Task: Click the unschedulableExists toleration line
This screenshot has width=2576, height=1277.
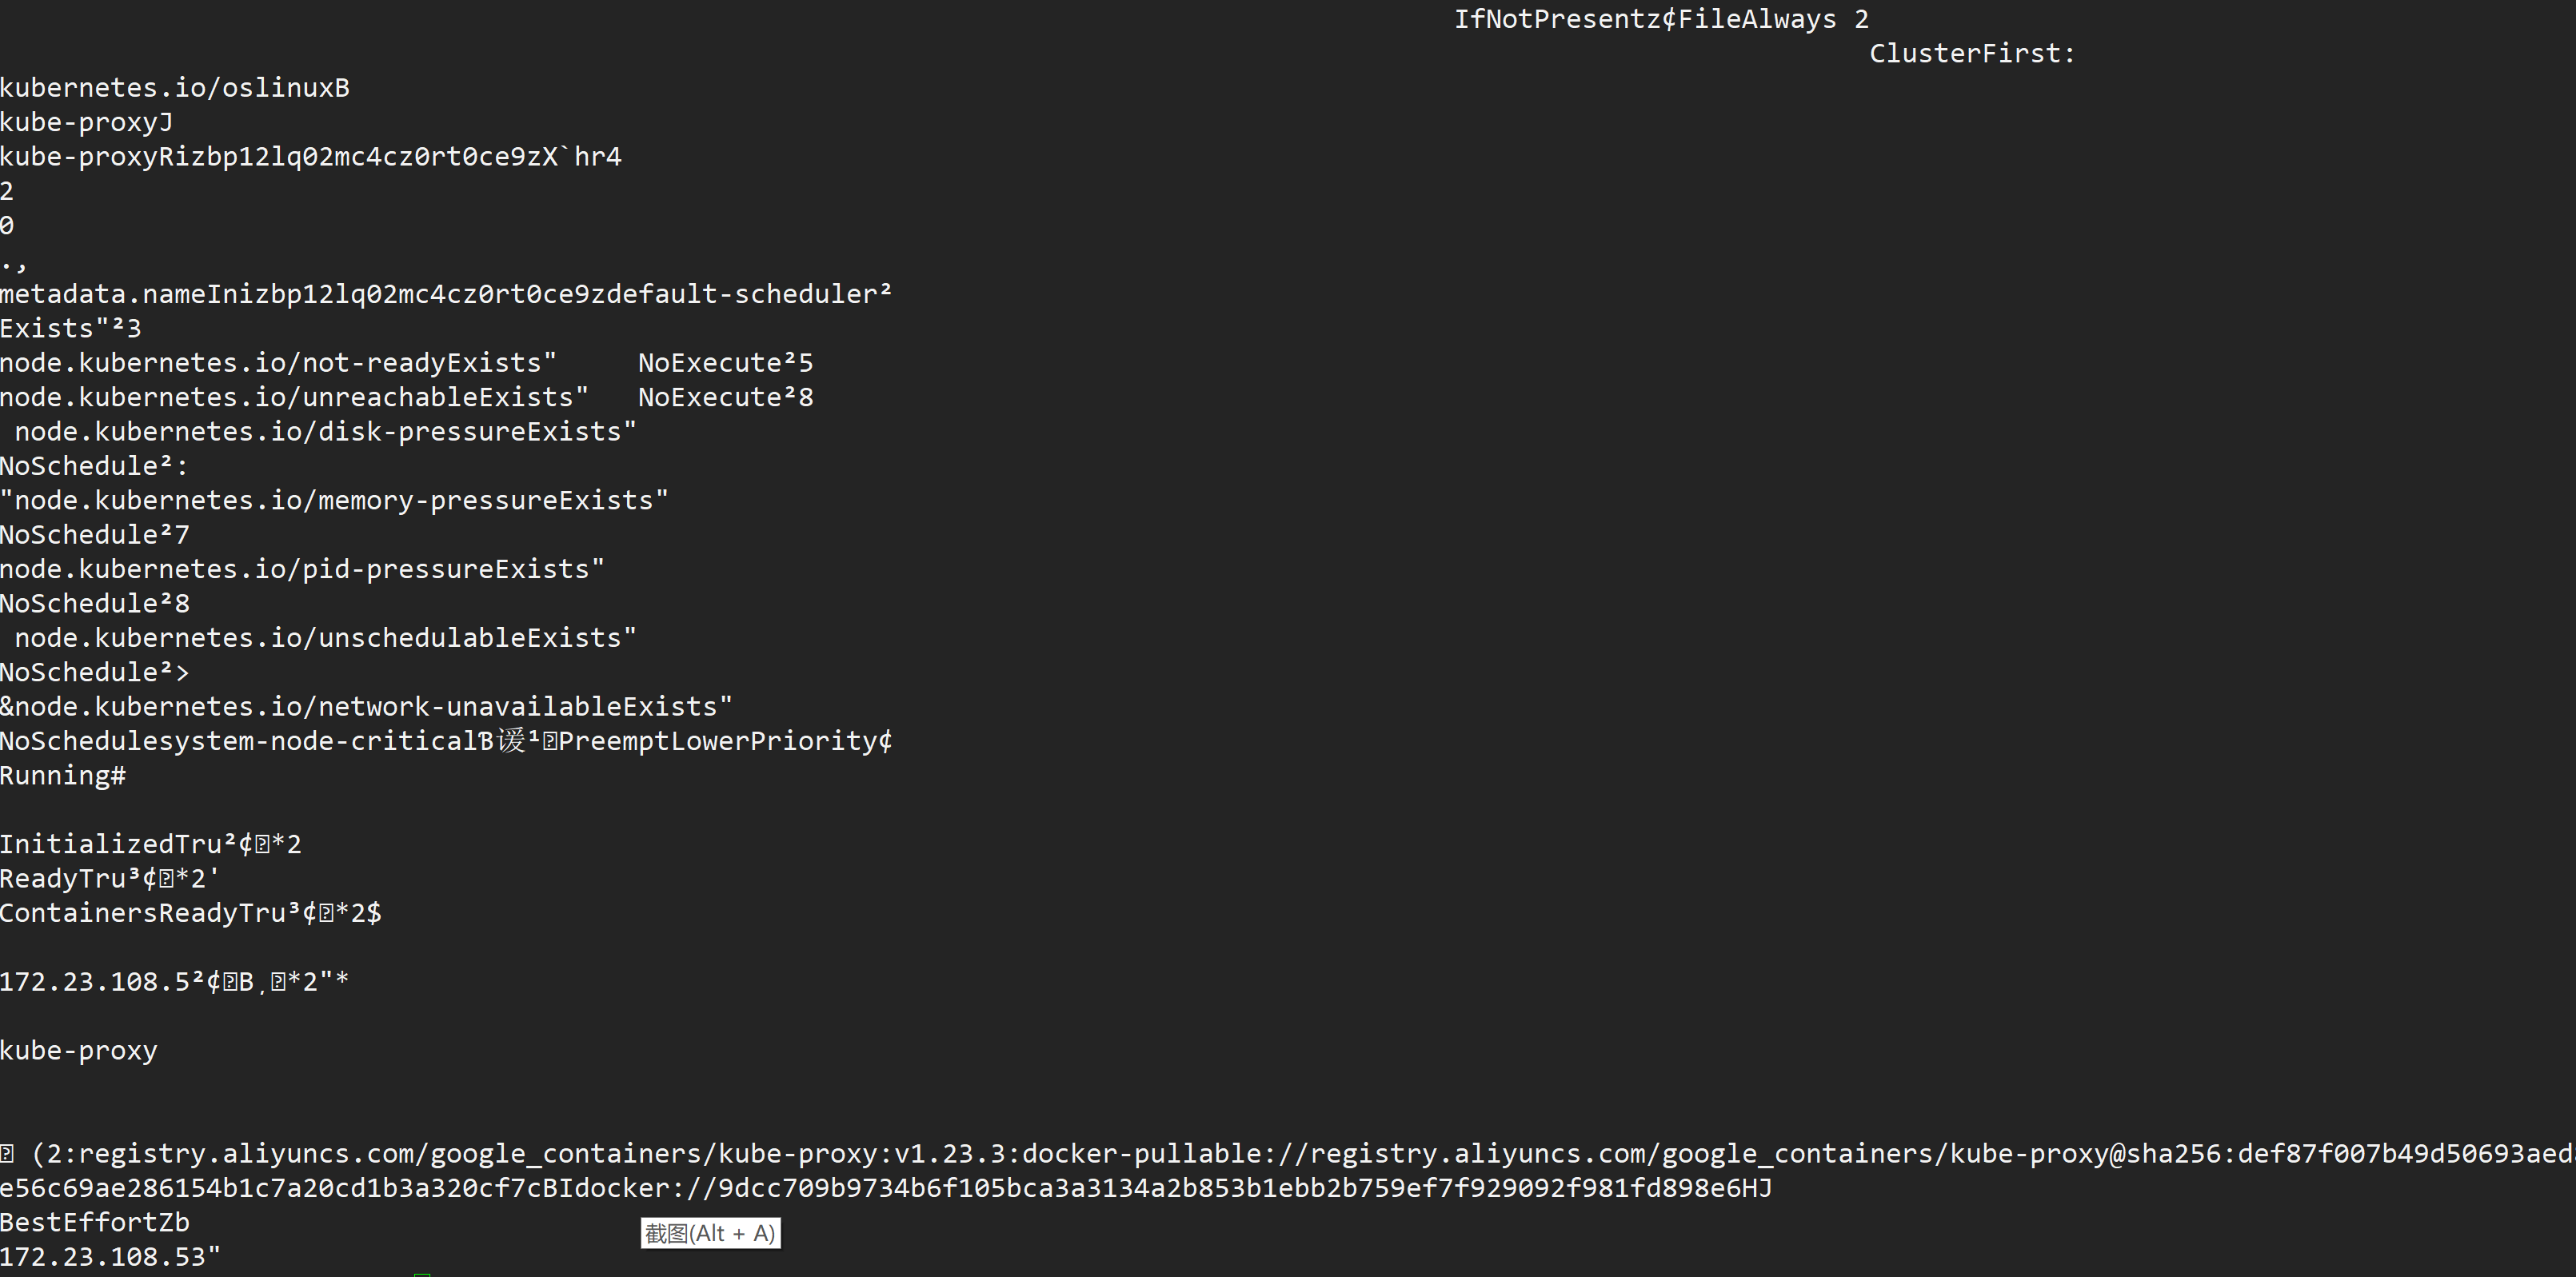Action: pos(325,638)
